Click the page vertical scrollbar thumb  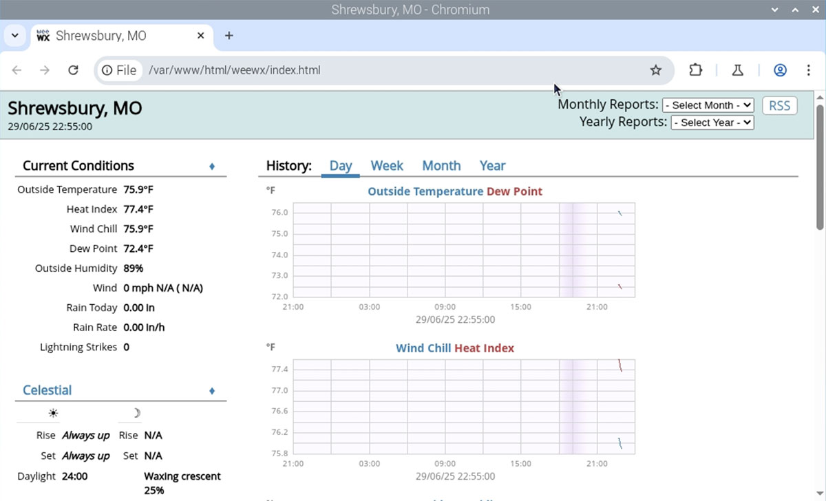tap(820, 167)
